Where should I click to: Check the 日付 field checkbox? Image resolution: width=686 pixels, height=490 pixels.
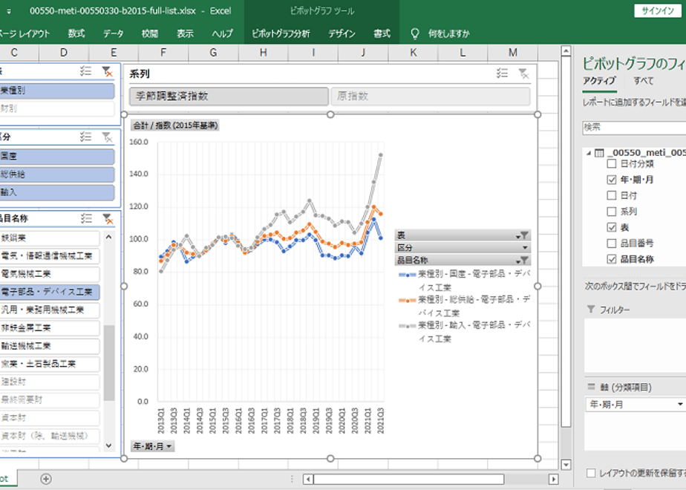(612, 195)
